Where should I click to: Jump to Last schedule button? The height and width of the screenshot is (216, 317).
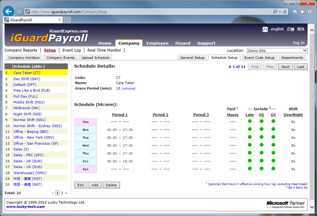(x=301, y=67)
